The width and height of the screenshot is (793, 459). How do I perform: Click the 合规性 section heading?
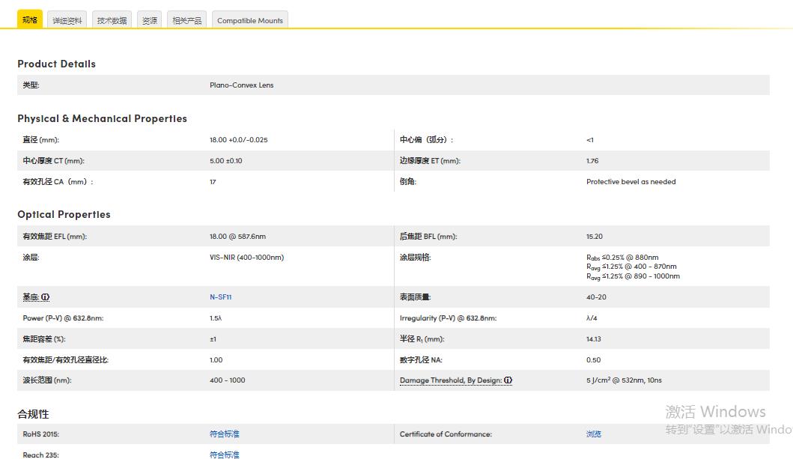pos(33,414)
